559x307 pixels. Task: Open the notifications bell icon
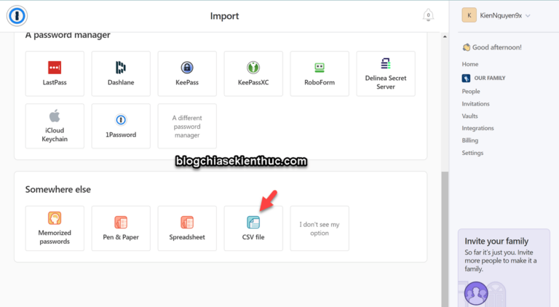click(x=428, y=15)
